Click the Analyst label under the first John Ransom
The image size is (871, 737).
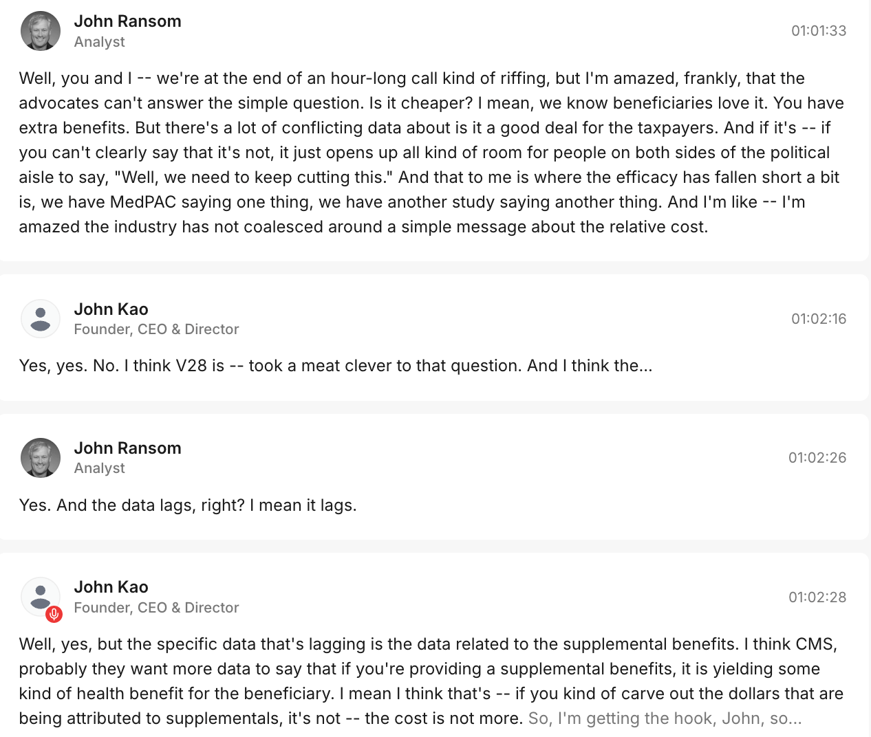coord(99,42)
